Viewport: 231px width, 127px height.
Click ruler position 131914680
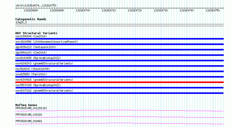coord(31,10)
